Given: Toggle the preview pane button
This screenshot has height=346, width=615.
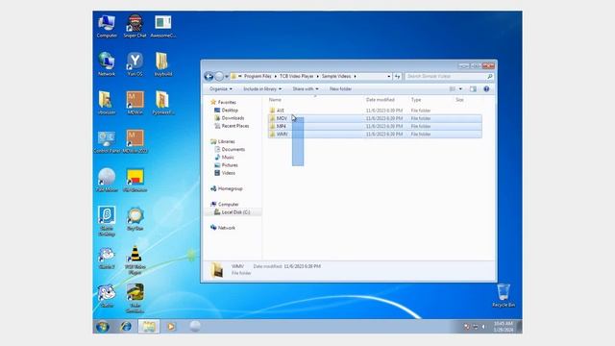Looking at the screenshot, I should [x=473, y=89].
